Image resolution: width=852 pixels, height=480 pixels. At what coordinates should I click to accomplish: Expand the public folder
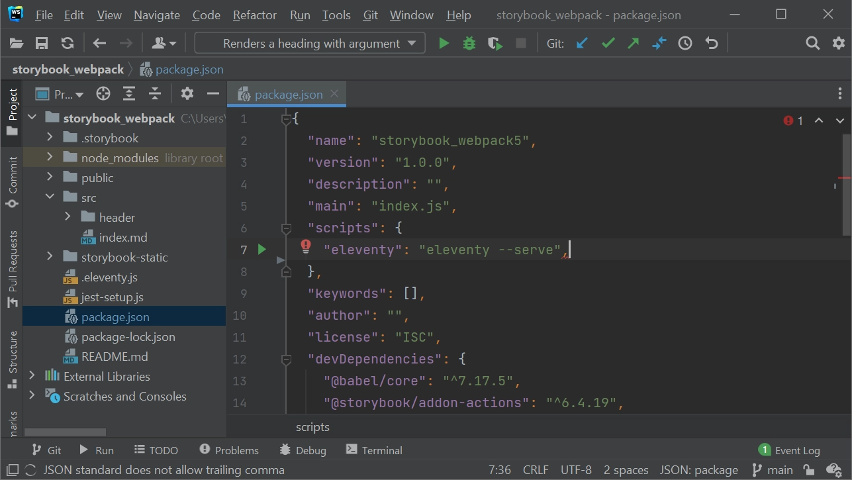tap(50, 177)
